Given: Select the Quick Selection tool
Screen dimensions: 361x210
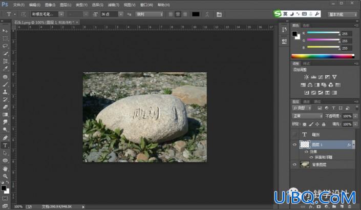Looking at the screenshot, I should [5, 53].
